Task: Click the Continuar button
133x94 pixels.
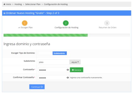Action: click(37, 87)
